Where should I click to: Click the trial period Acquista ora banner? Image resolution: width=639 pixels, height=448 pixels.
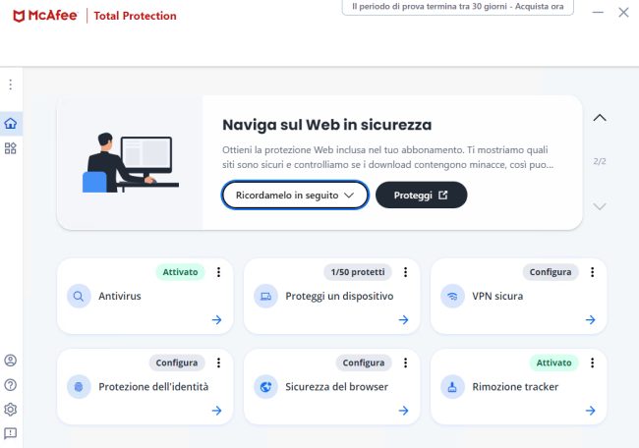pos(458,7)
